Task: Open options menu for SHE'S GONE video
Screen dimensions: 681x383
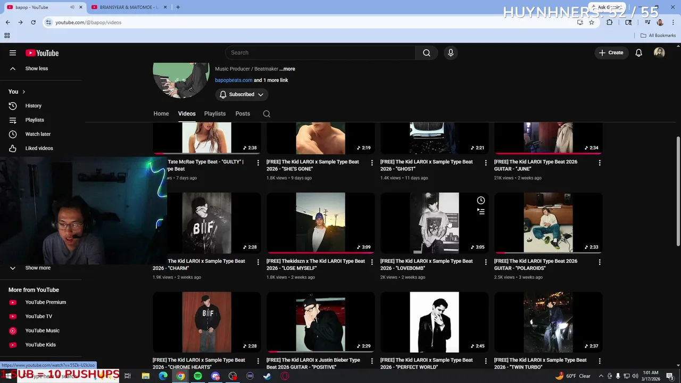Action: pyautogui.click(x=372, y=163)
